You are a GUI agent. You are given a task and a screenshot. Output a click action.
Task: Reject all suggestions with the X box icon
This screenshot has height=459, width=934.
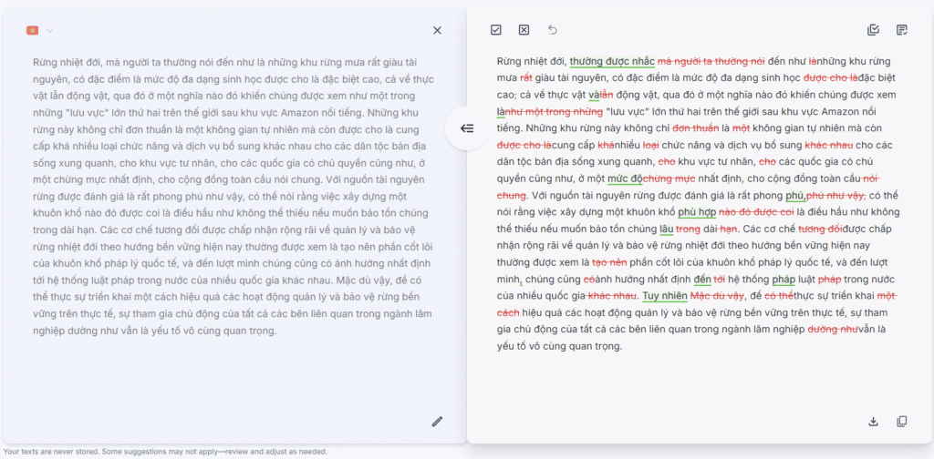[x=524, y=30]
